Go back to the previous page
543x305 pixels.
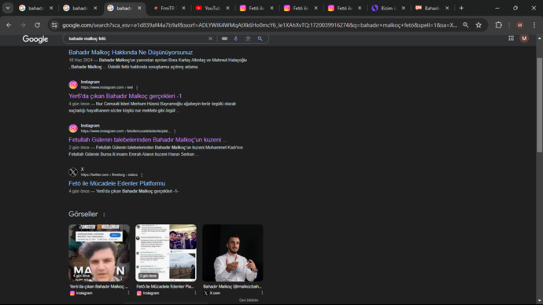tap(9, 25)
